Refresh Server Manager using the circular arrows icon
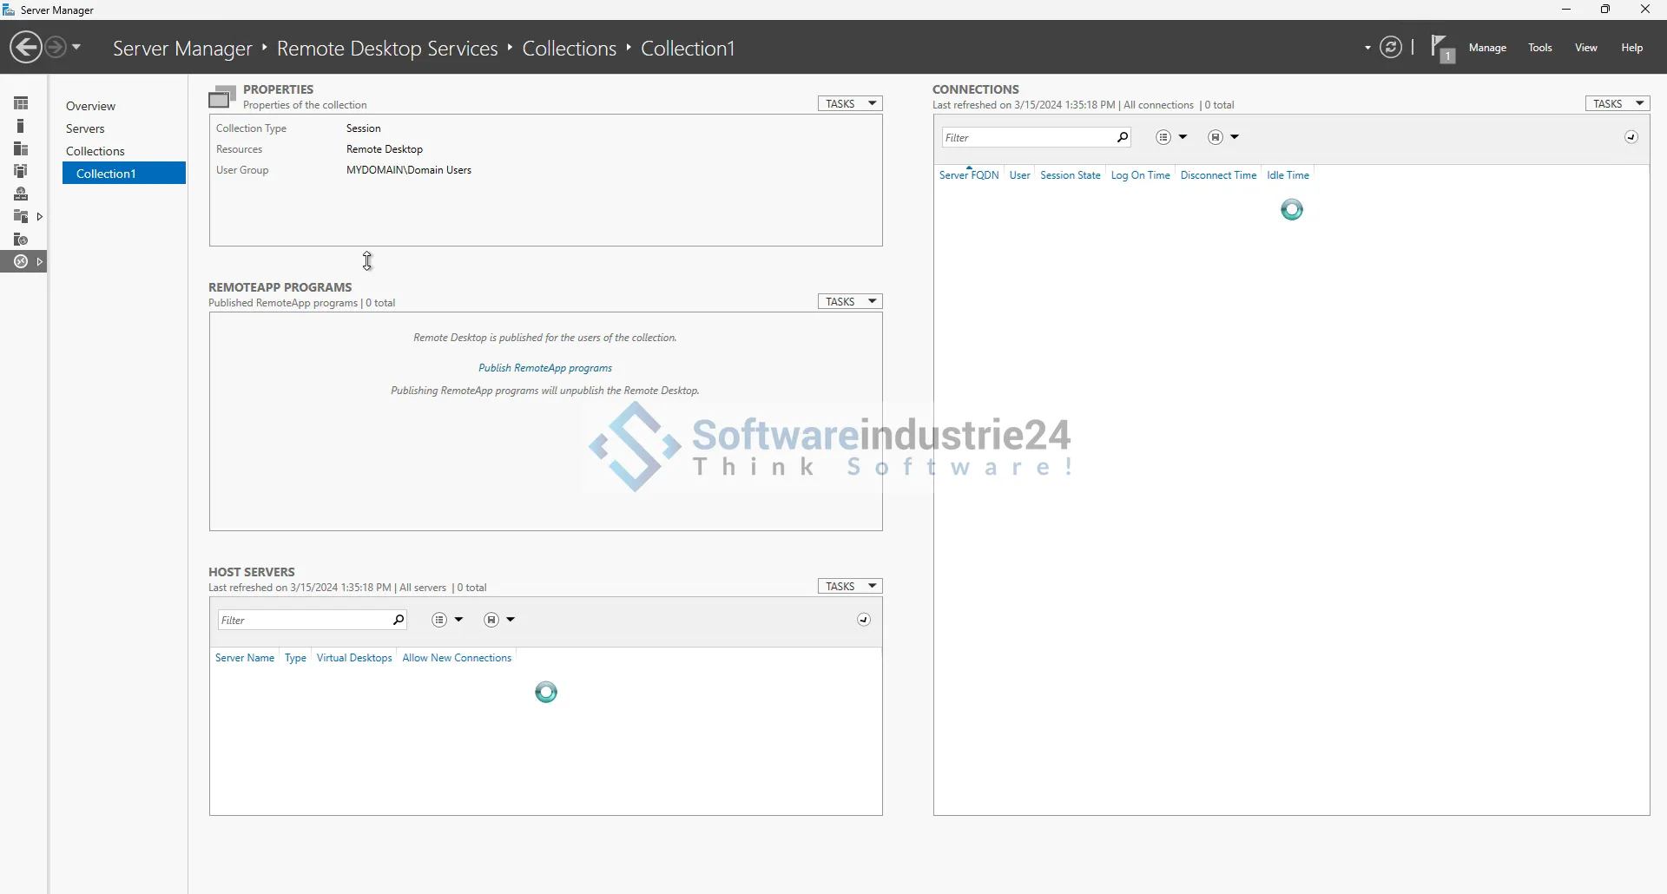 click(1391, 48)
